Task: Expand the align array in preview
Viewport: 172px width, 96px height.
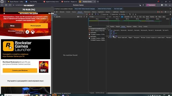Action: pyautogui.click(x=109, y=30)
